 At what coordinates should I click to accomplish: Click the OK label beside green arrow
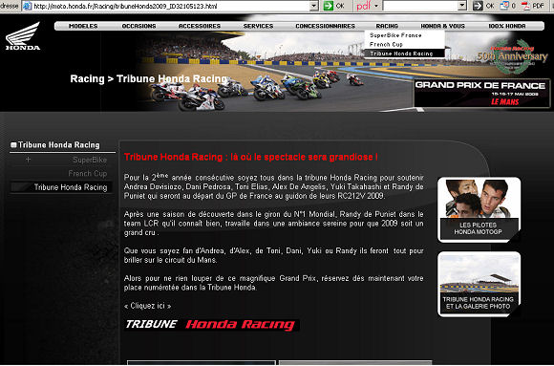pos(340,6)
